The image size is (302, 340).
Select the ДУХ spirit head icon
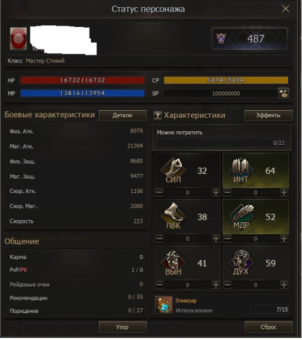(x=241, y=263)
